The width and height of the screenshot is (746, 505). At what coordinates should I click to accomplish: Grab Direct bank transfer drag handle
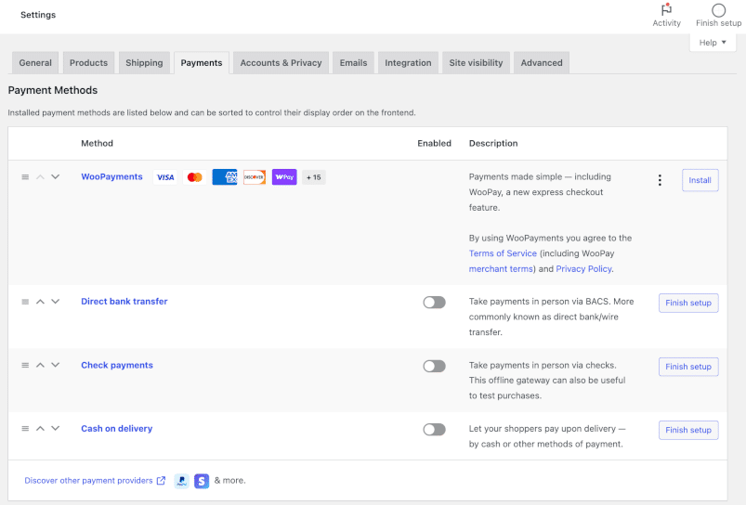[25, 302]
